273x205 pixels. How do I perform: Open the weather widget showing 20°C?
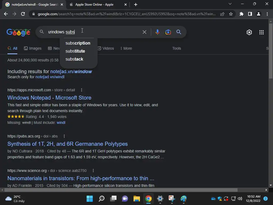(x=15, y=199)
